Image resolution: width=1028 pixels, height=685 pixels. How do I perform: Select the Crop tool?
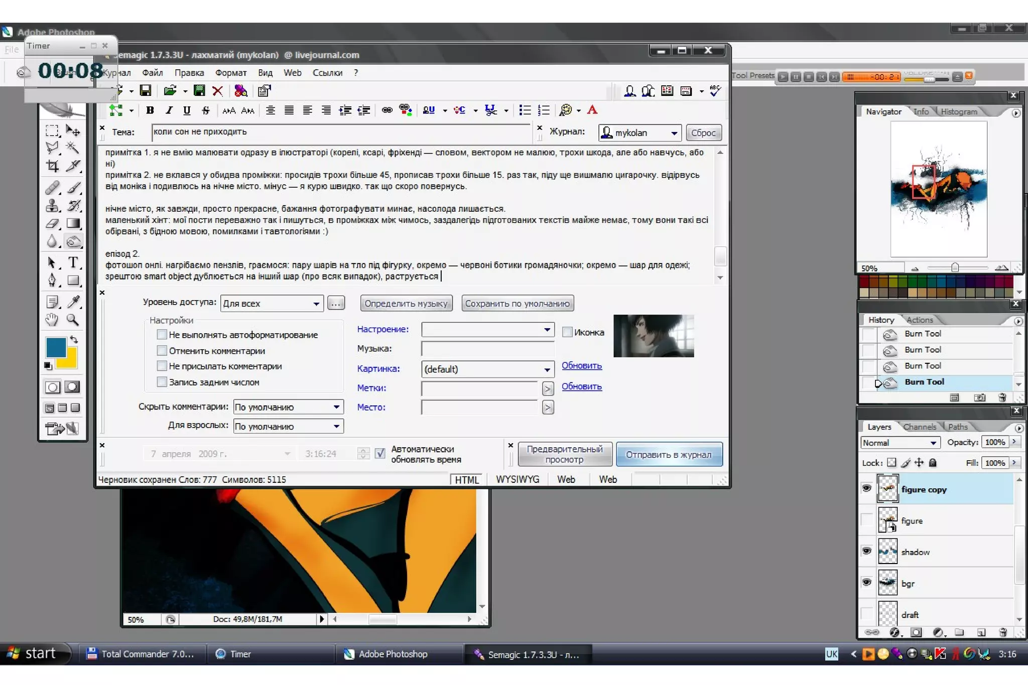pyautogui.click(x=52, y=166)
